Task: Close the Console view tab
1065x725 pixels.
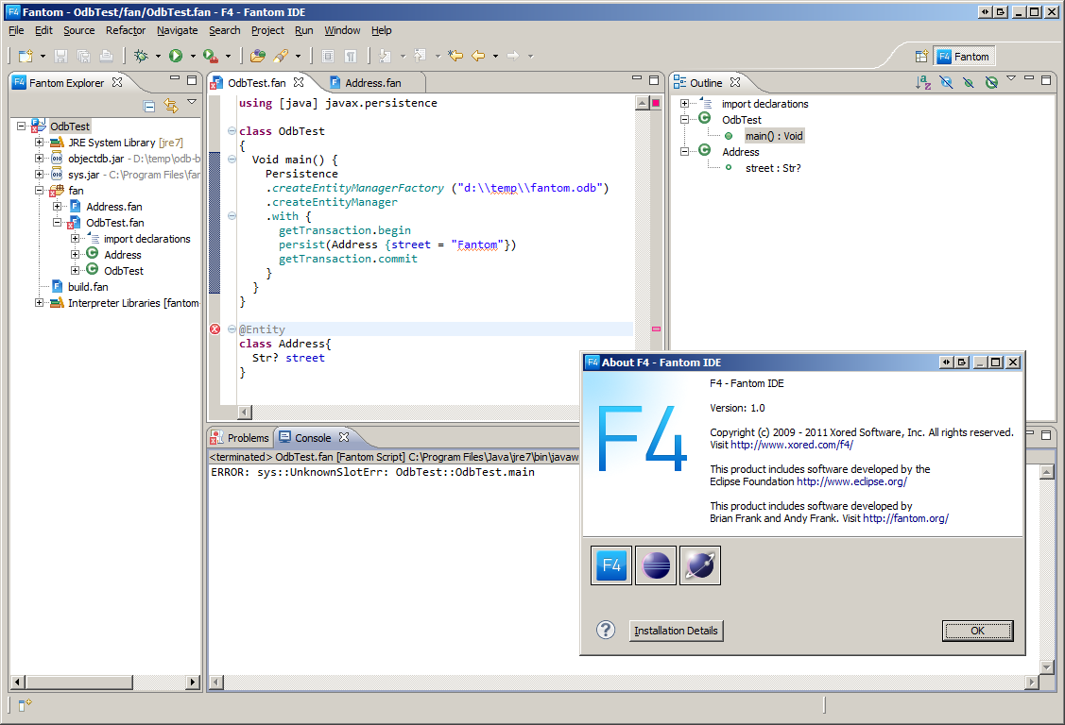Action: point(344,437)
